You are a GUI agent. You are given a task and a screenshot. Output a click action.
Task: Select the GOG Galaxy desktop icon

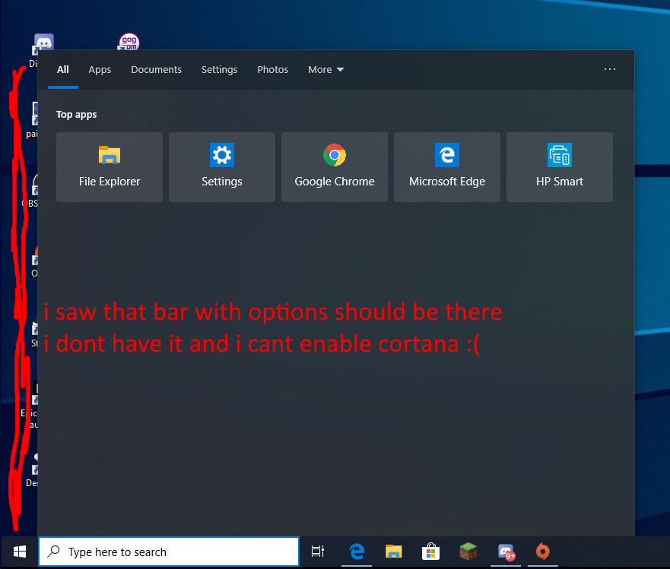(x=129, y=42)
